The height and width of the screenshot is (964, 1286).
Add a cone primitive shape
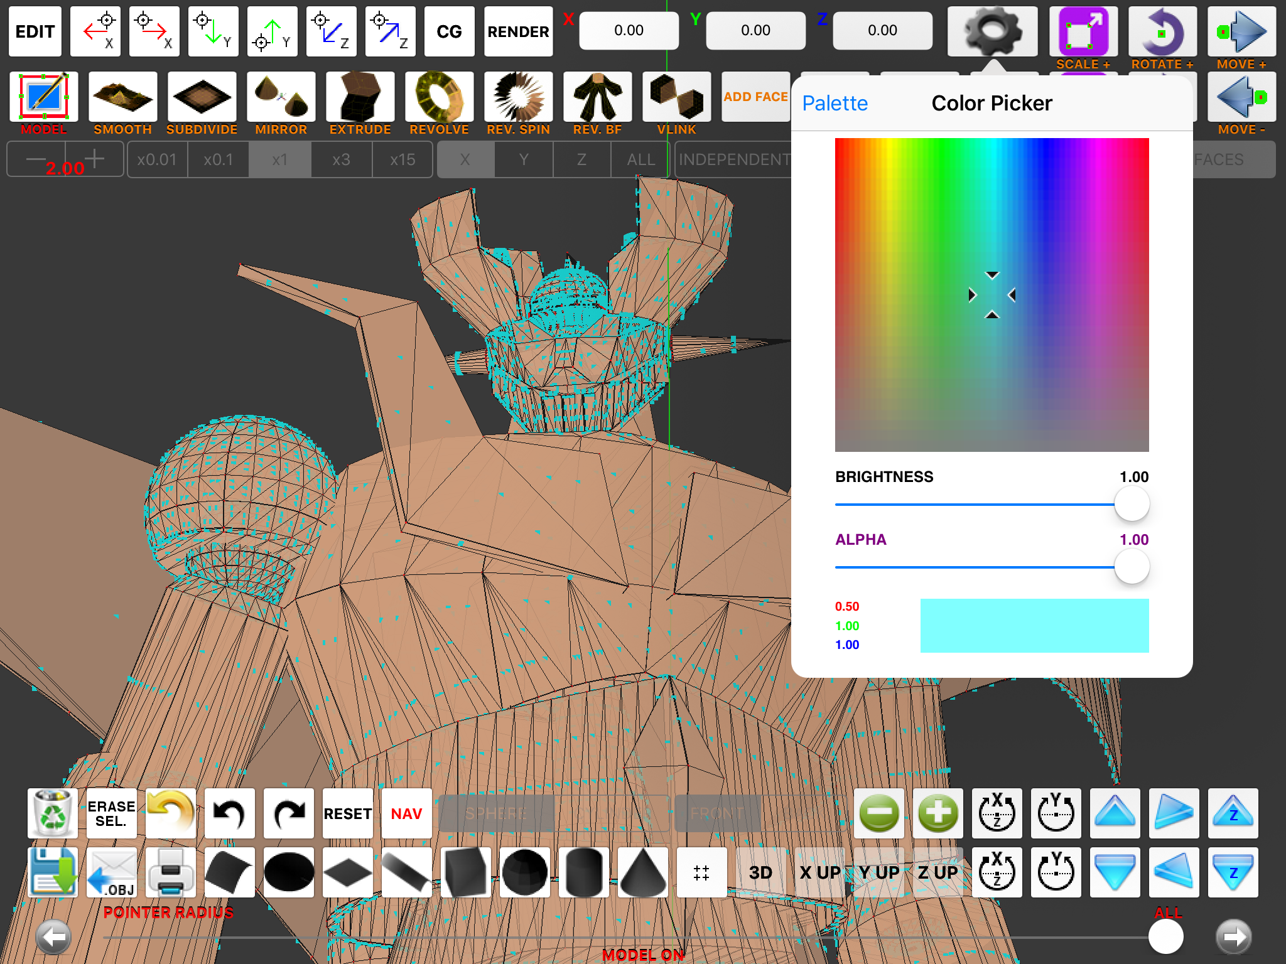(643, 872)
